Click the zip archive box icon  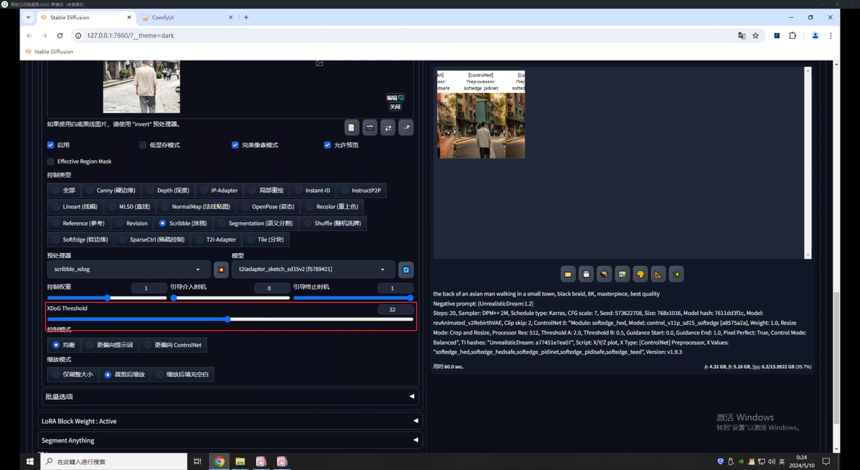(x=605, y=274)
